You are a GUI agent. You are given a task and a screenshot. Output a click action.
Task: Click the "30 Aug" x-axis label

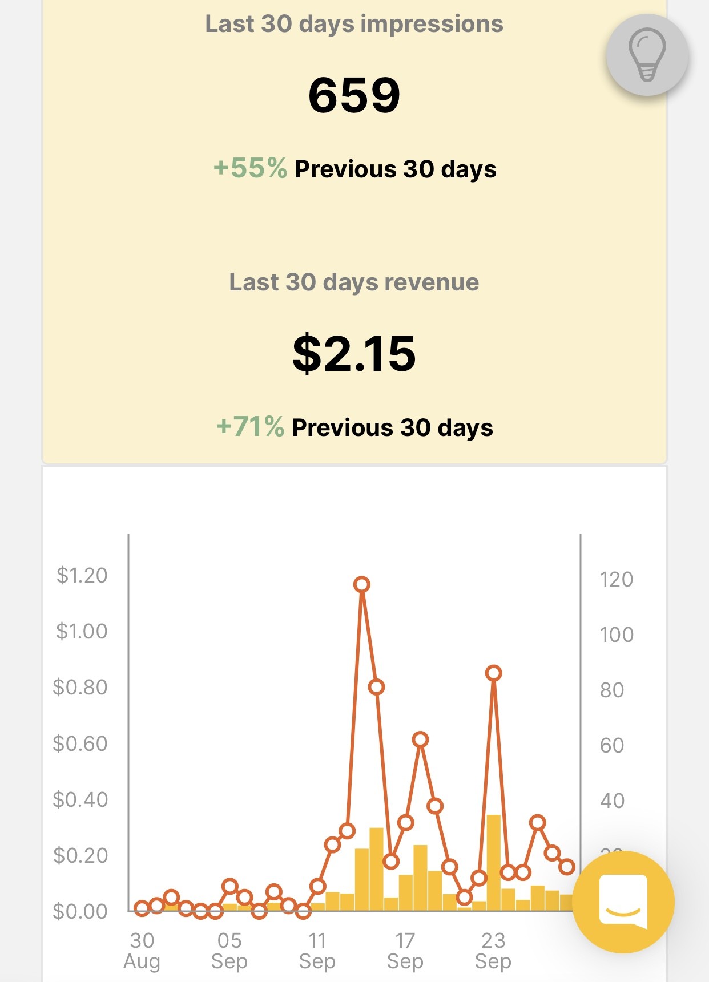(142, 951)
